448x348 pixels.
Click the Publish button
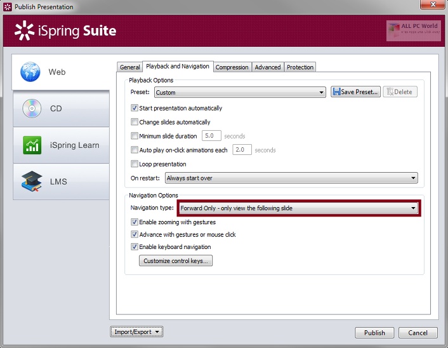pyautogui.click(x=374, y=333)
